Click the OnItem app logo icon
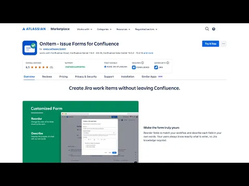Viewport: 249px width, 186px height. tap(30, 48)
